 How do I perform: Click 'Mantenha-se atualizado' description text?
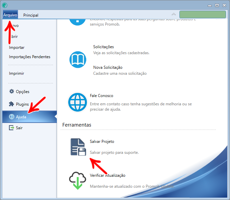[x=132, y=186]
